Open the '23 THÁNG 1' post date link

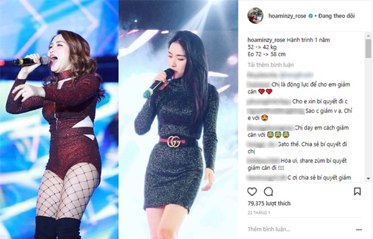pos(259,213)
